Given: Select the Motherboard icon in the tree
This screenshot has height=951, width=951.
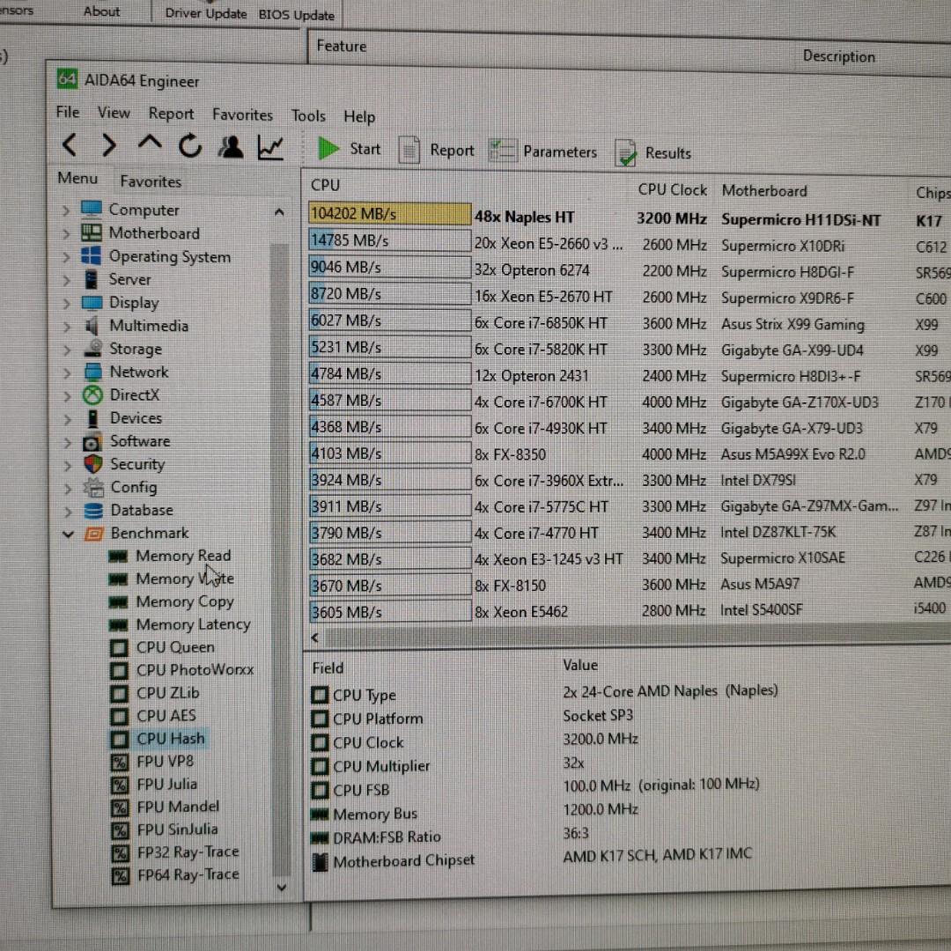Looking at the screenshot, I should point(91,232).
